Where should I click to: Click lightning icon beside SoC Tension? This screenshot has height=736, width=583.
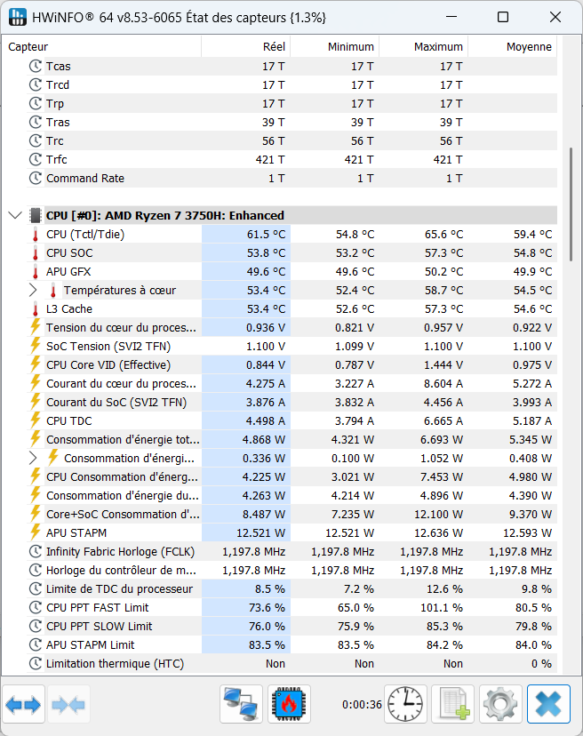click(36, 347)
